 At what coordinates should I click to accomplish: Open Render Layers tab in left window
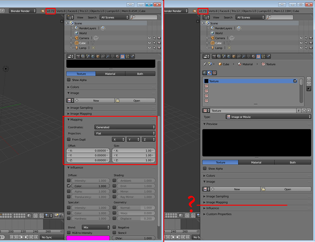83,57
